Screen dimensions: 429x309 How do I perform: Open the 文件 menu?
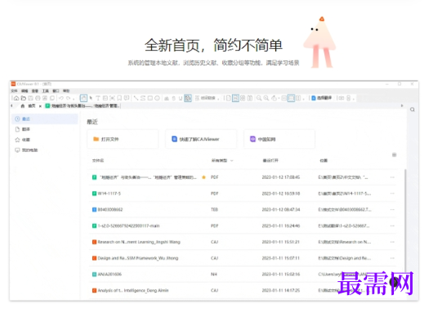(14, 91)
